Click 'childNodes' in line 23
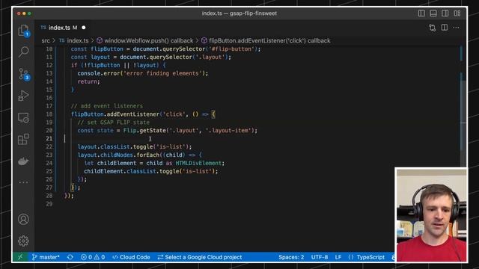479x269 pixels. [117, 155]
